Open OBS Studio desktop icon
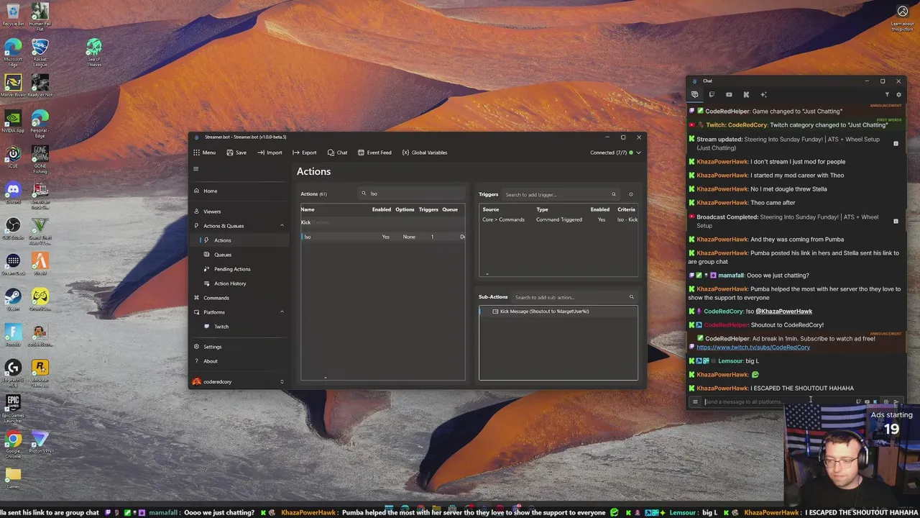Image resolution: width=920 pixels, height=518 pixels. coord(13,228)
